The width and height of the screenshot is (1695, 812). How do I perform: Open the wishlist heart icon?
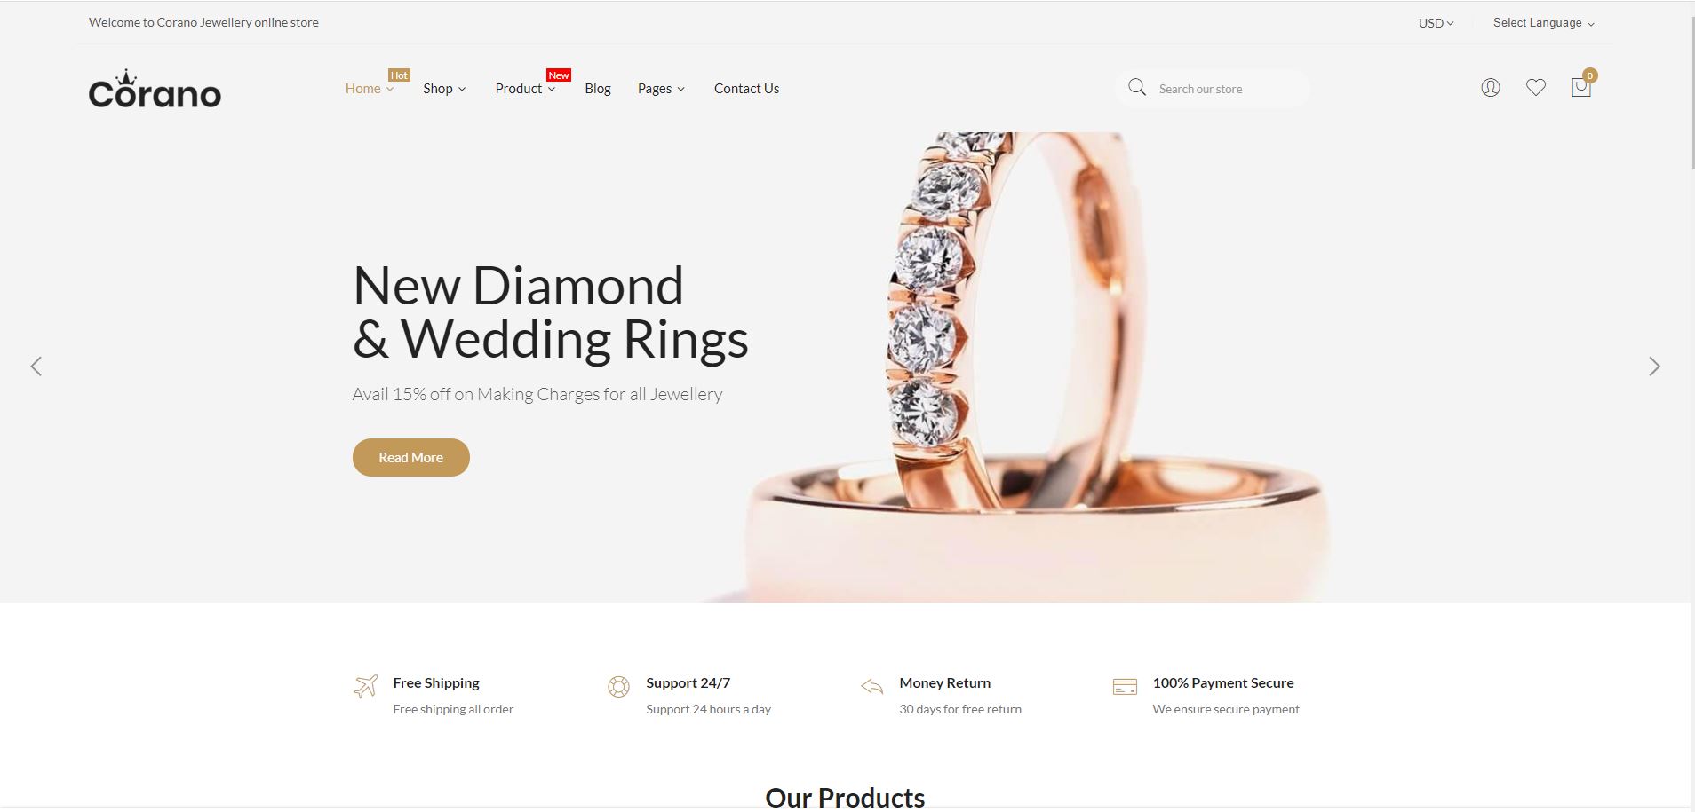click(1536, 88)
